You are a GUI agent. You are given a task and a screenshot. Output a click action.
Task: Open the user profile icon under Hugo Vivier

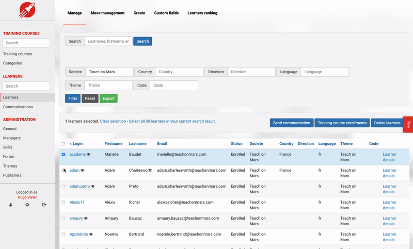point(11,205)
